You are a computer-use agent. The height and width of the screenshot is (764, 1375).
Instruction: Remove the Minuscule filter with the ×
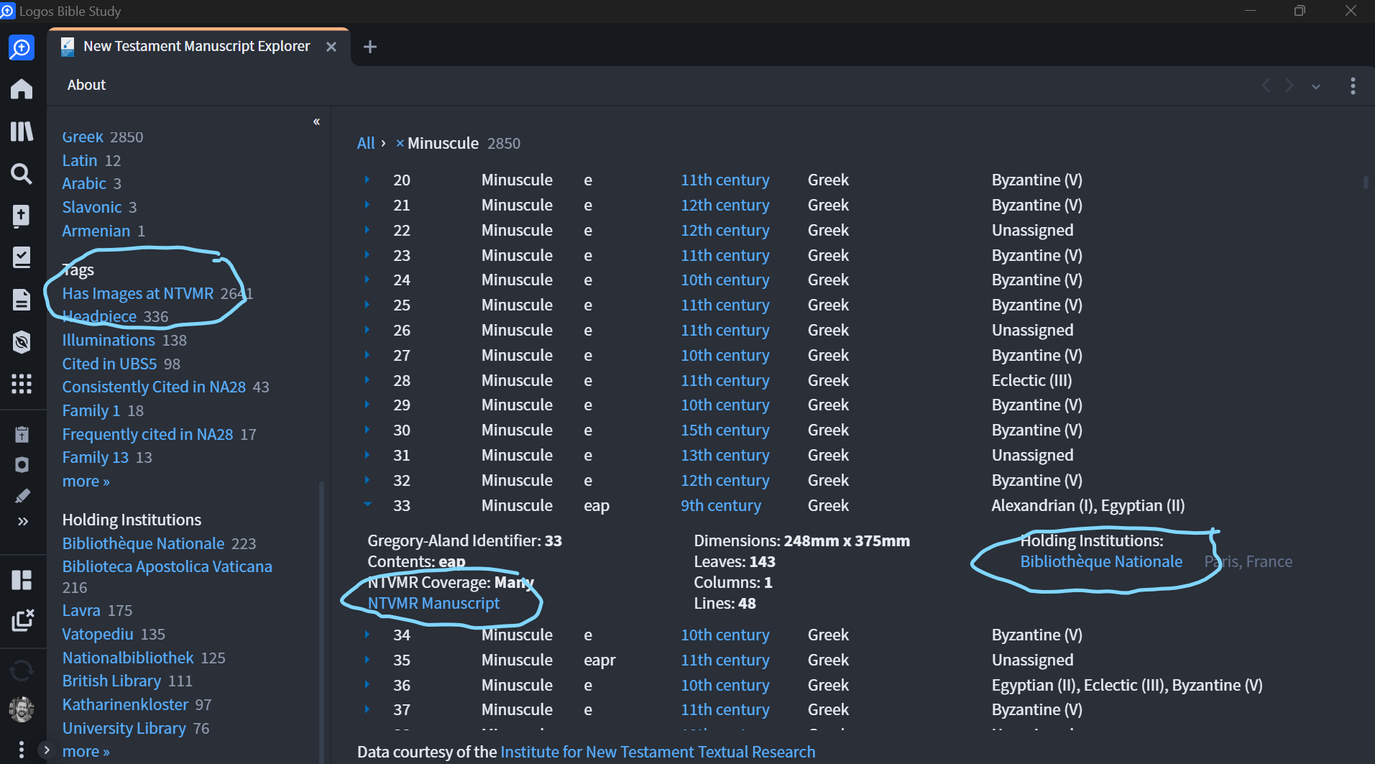[x=400, y=144]
